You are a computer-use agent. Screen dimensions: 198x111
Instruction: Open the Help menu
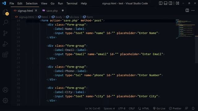pyautogui.click(x=84, y=3)
